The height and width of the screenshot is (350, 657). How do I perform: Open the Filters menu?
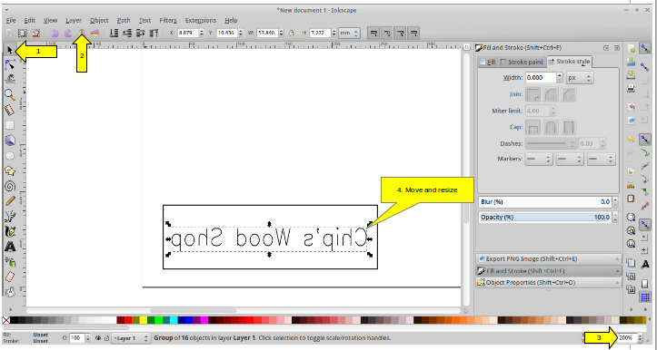click(167, 20)
